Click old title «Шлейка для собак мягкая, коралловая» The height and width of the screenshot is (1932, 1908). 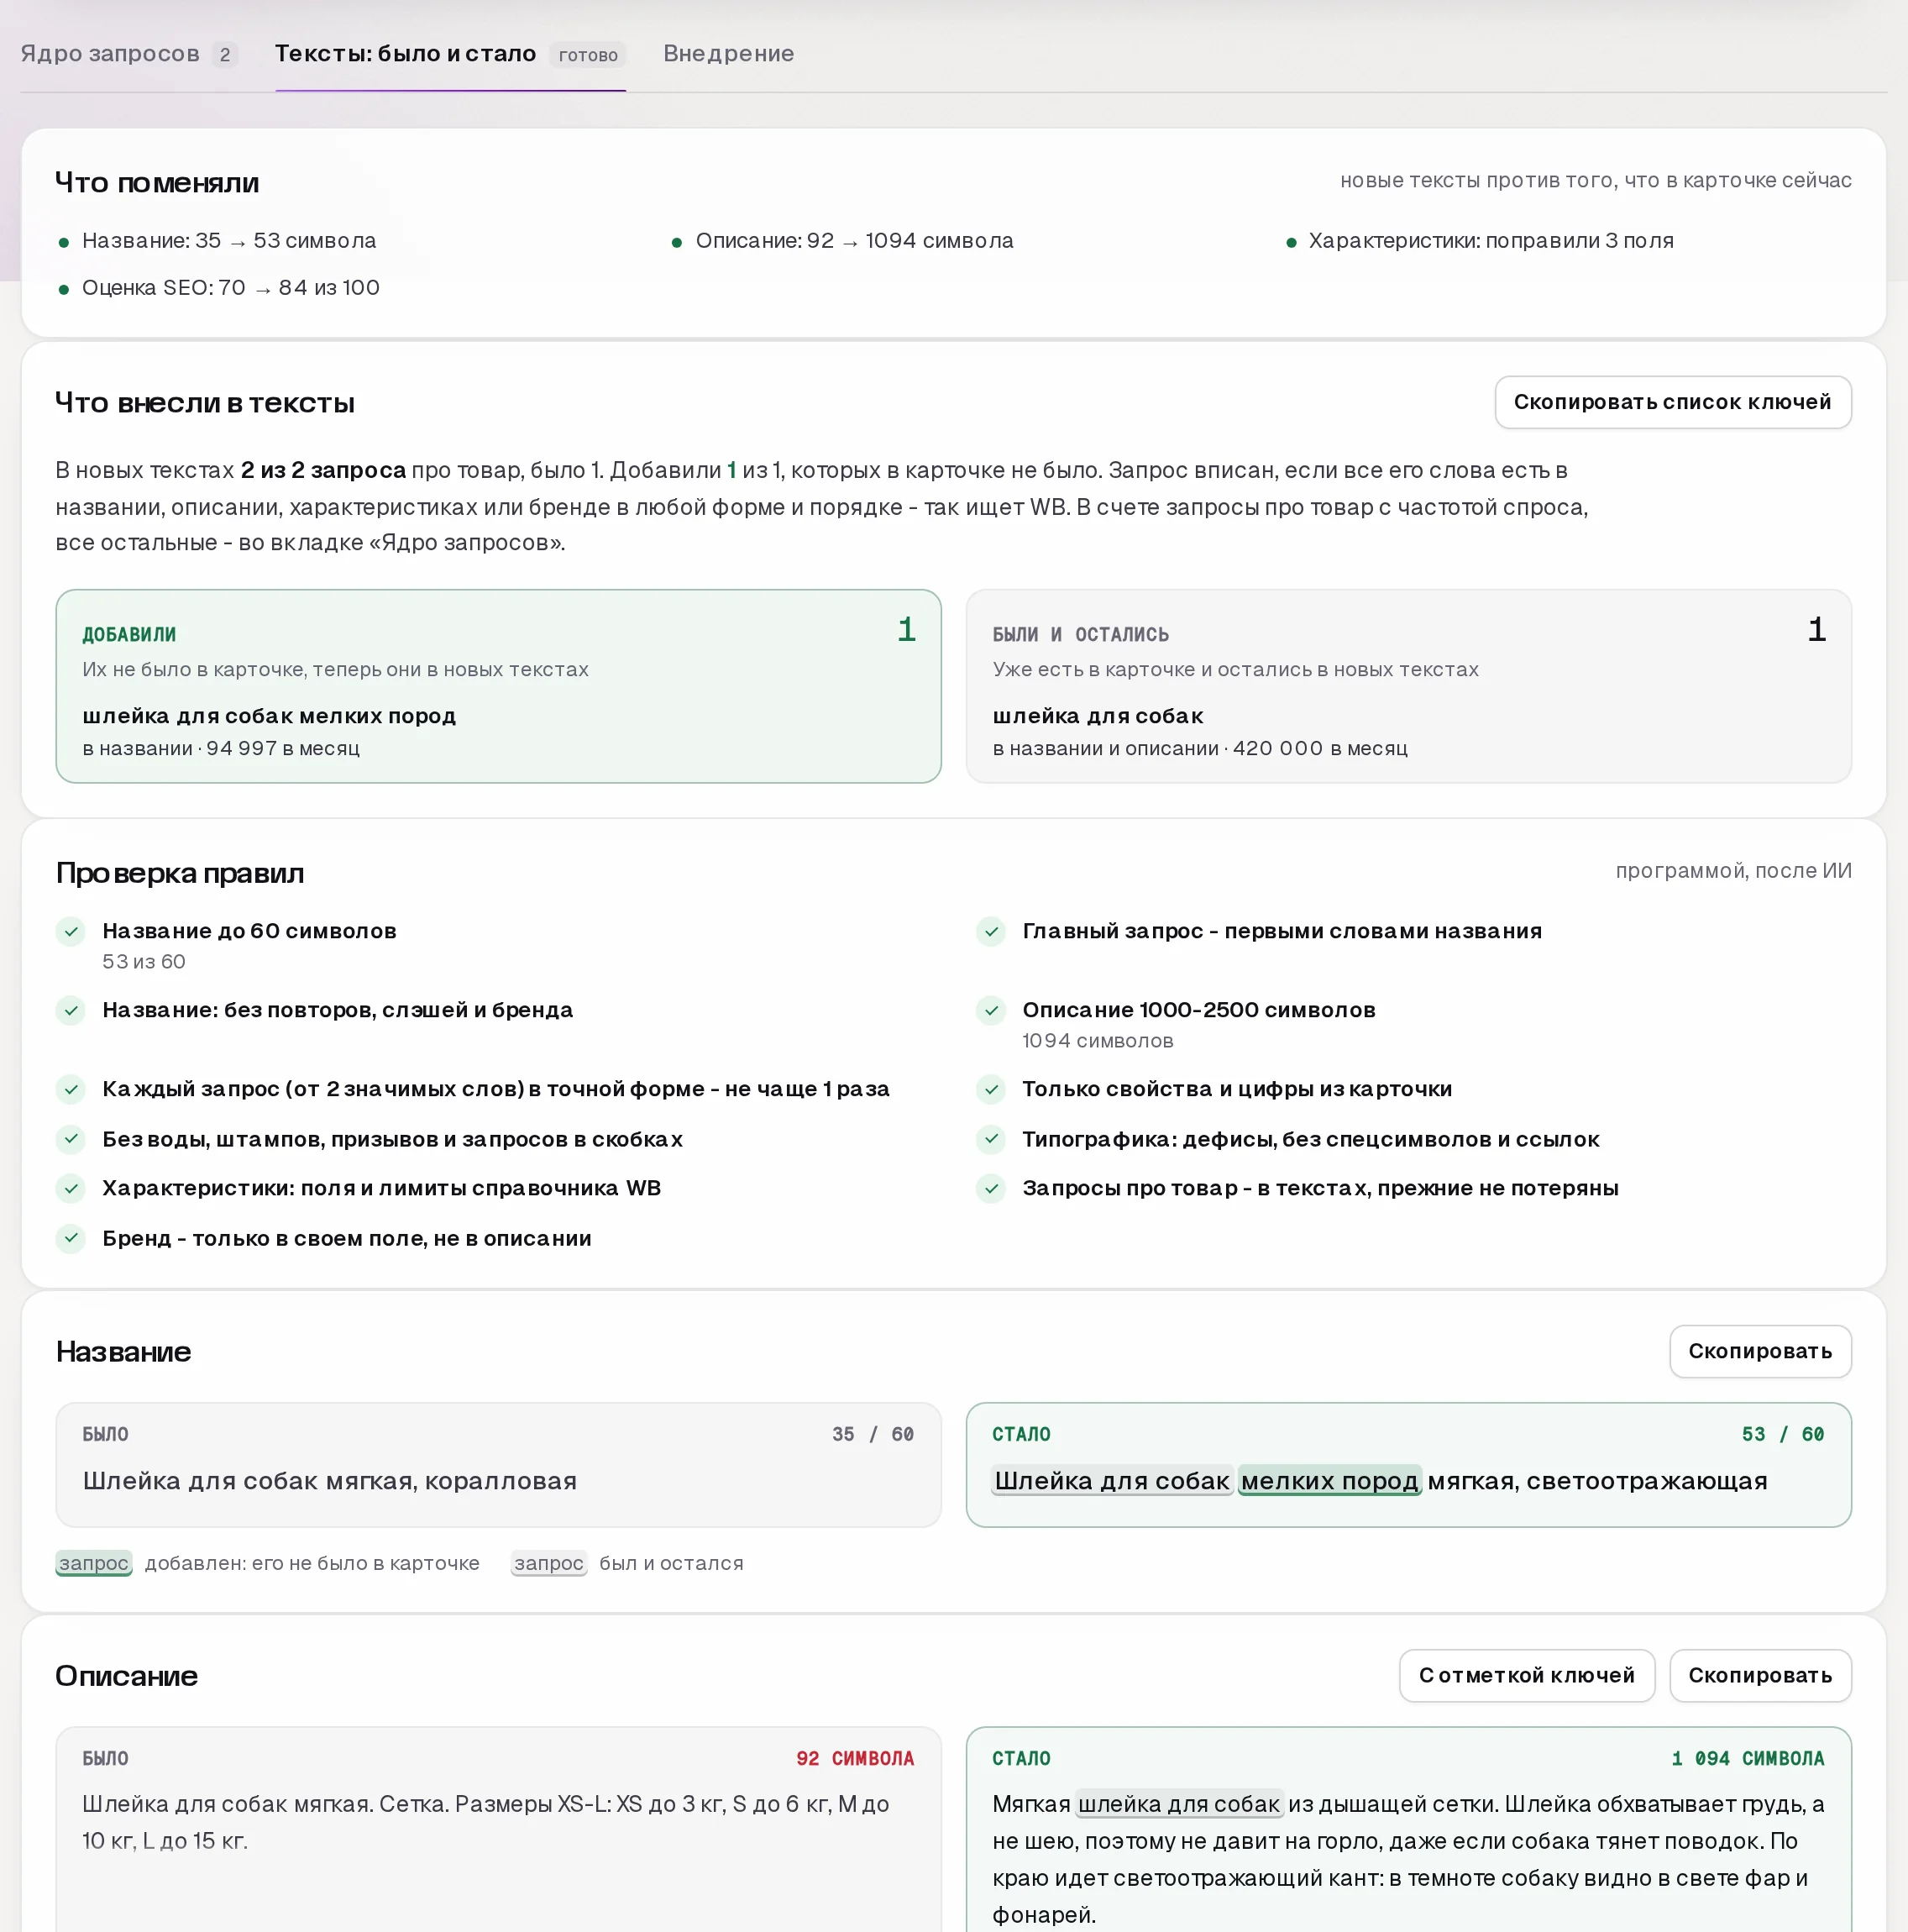pos(330,1481)
